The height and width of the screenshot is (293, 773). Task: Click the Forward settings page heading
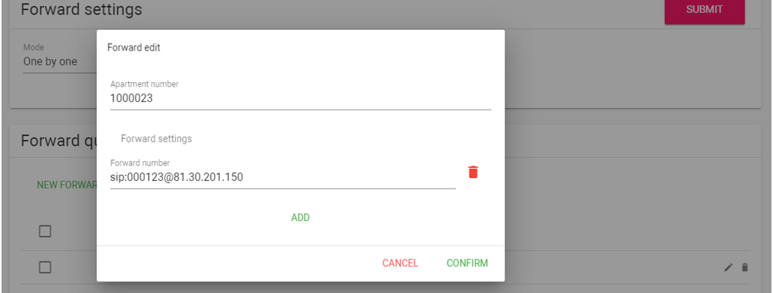pyautogui.click(x=81, y=9)
